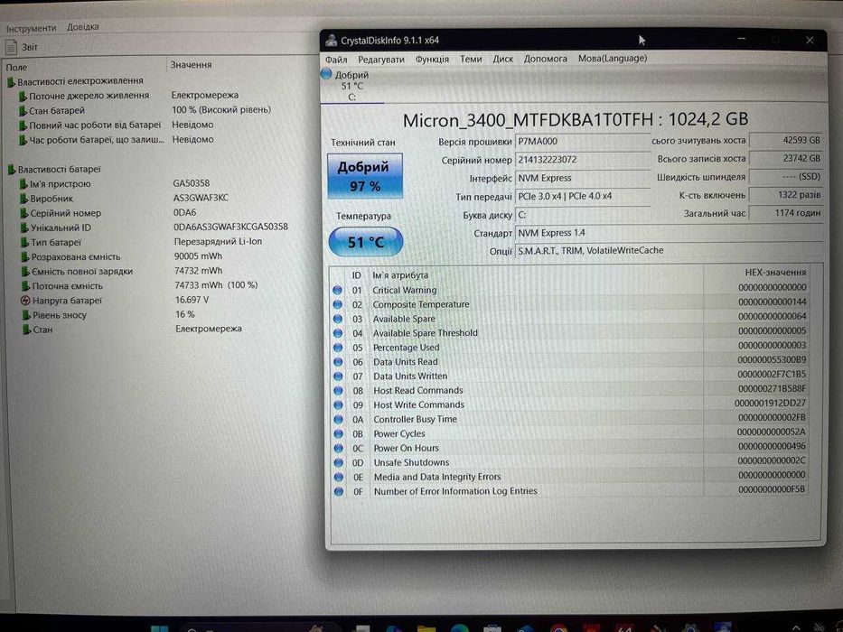Click the Опції field with S.M.A.R.T., TRIM
This screenshot has width=843, height=632.
[x=669, y=250]
